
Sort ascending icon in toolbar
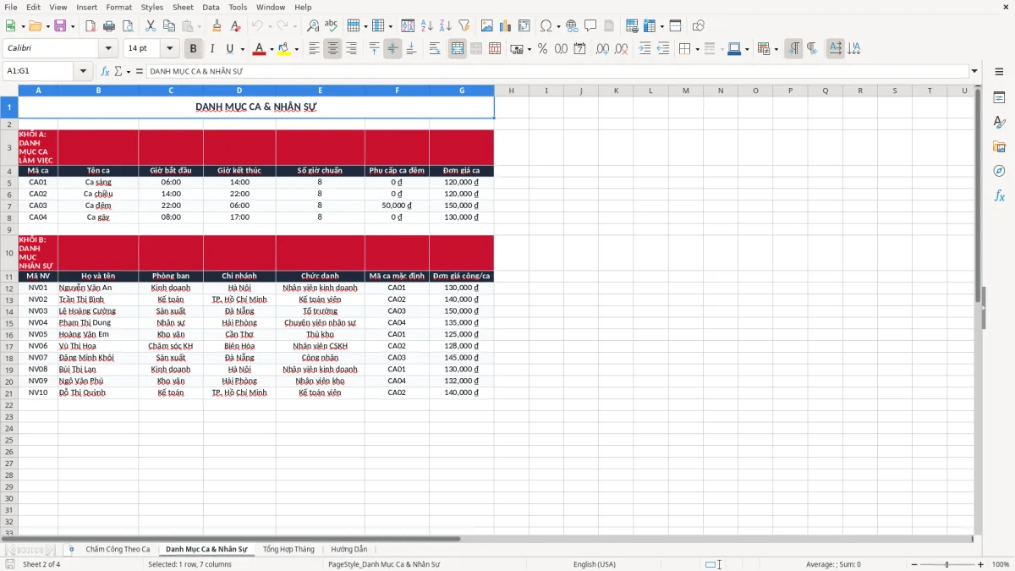coord(427,26)
